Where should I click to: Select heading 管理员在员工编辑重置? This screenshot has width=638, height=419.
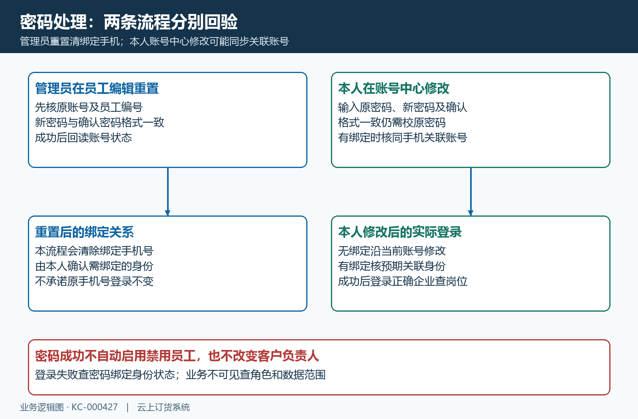pyautogui.click(x=97, y=88)
